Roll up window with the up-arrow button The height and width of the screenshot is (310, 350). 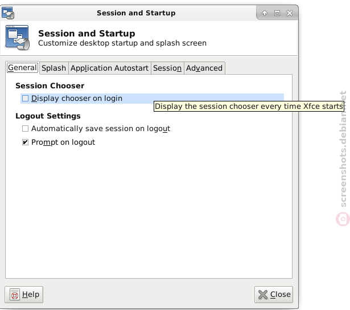pyautogui.click(x=265, y=13)
